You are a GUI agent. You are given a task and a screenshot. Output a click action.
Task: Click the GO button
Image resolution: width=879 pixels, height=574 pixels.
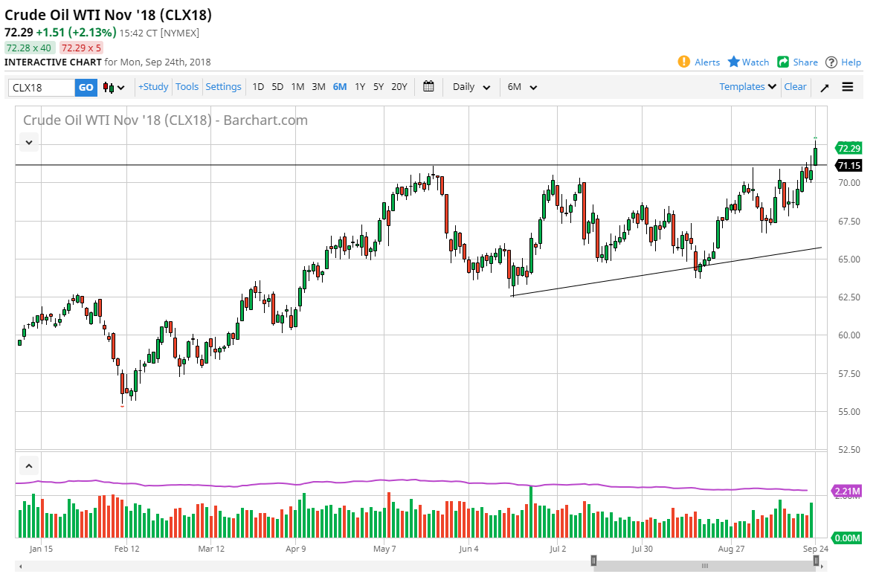point(86,87)
